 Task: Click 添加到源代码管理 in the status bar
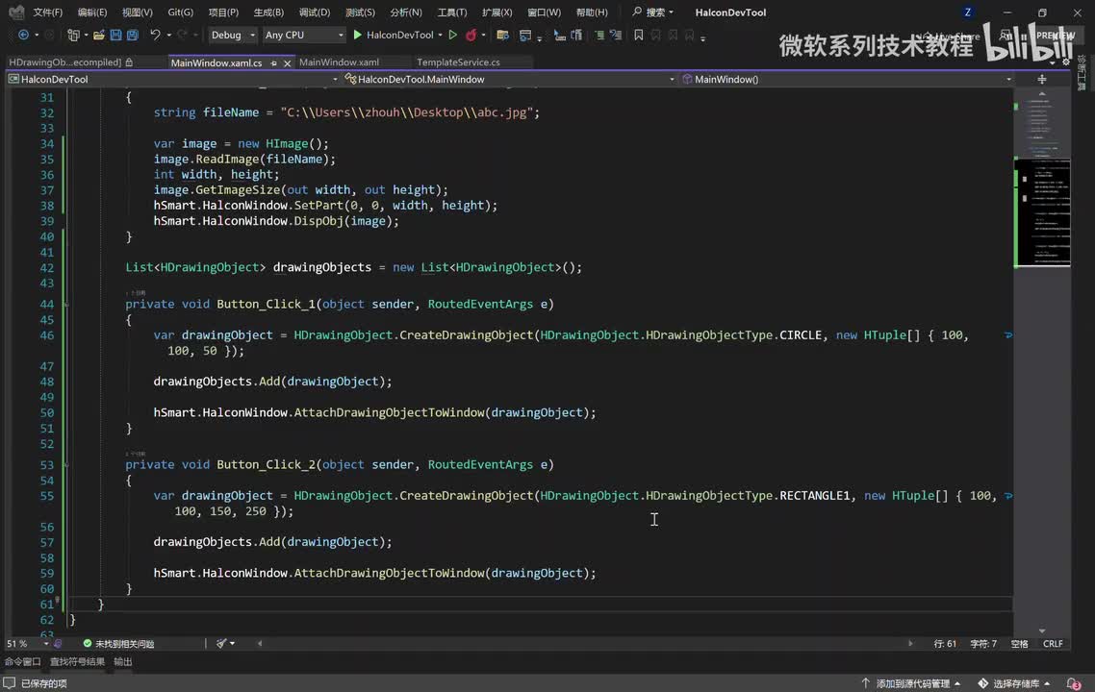point(912,683)
